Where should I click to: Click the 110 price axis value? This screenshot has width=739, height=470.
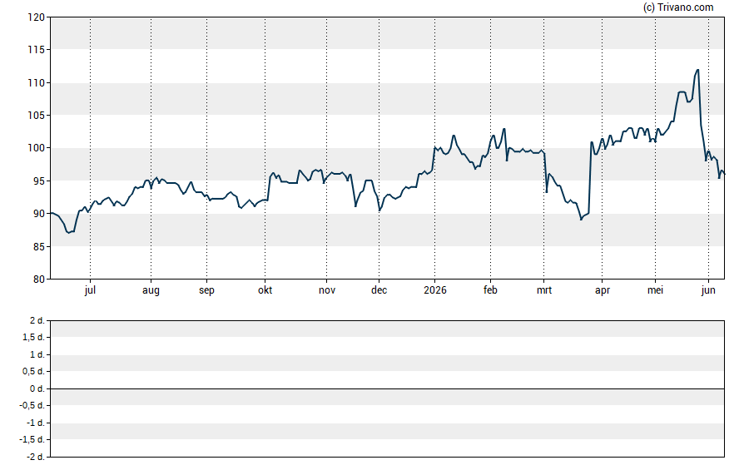click(x=37, y=83)
